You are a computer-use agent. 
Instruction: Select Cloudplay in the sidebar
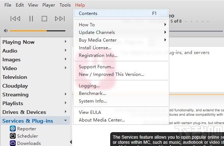point(15,86)
